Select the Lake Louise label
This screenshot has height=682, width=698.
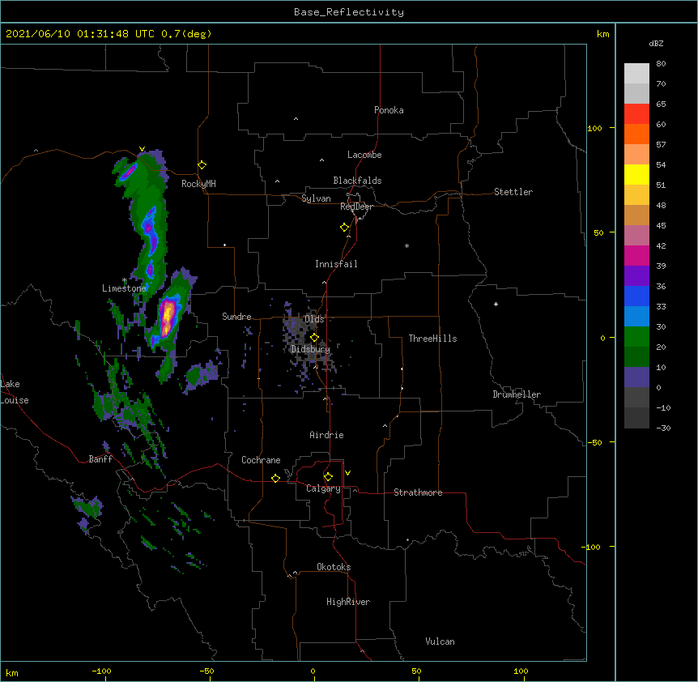(15, 392)
